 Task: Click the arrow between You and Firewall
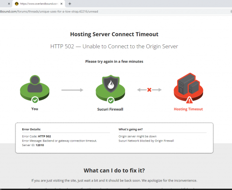coord(72,90)
